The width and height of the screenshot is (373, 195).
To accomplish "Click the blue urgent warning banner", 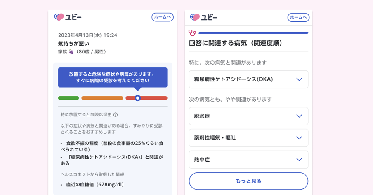I will pos(113,77).
